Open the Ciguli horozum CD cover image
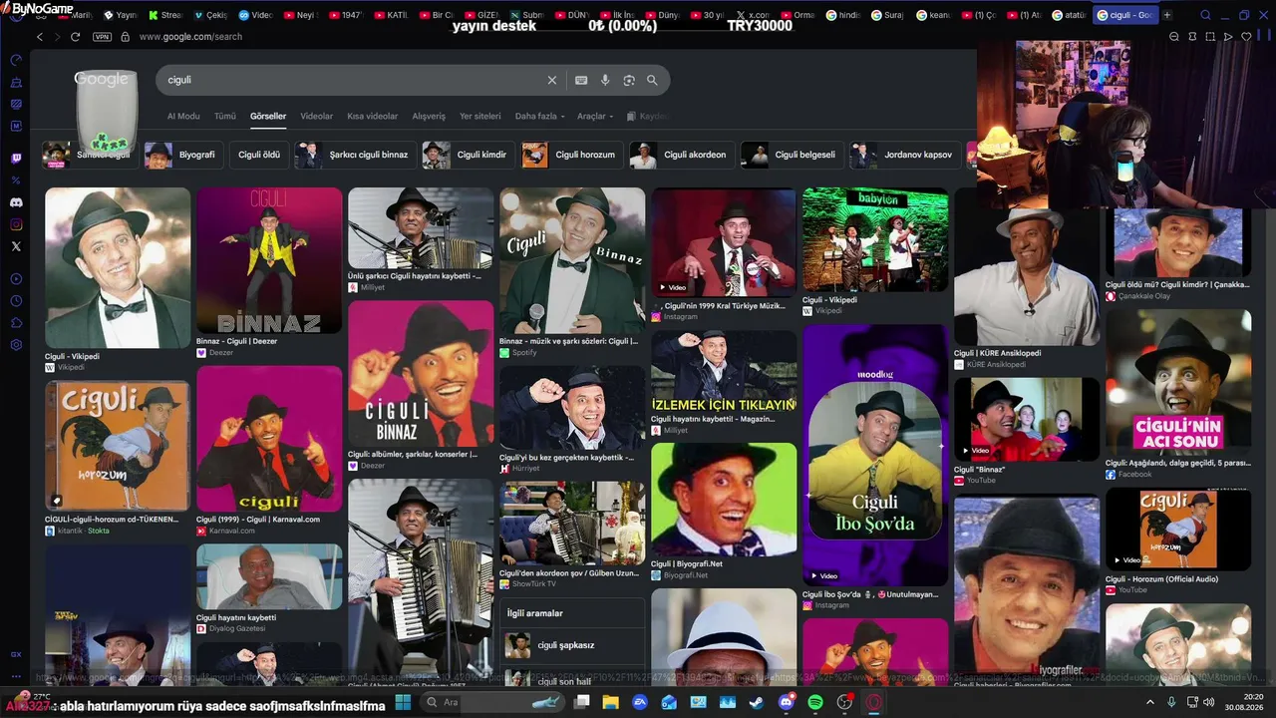This screenshot has width=1276, height=718. (118, 446)
